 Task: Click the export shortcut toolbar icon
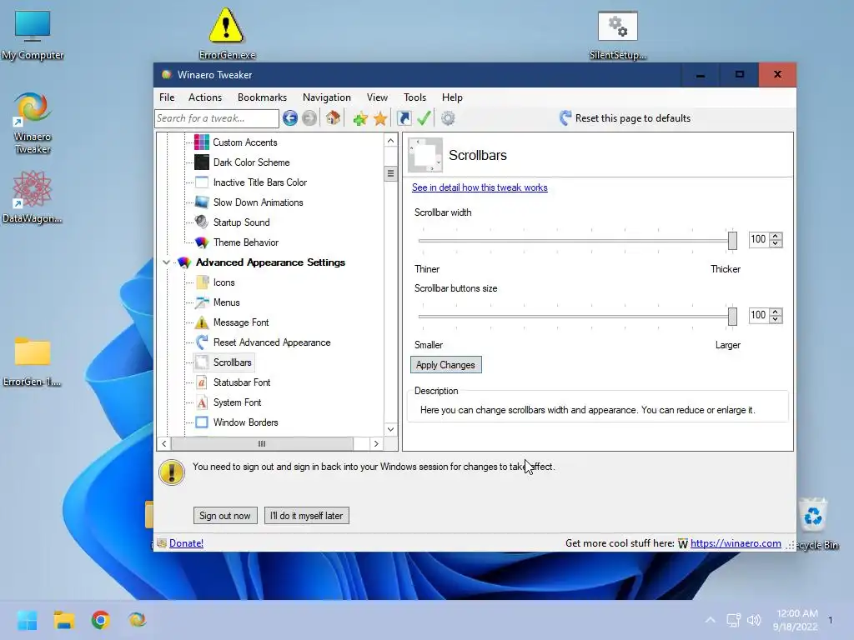tap(404, 118)
